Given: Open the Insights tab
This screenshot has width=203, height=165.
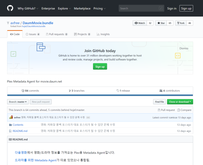Looking at the screenshot, I should pos(103,34).
